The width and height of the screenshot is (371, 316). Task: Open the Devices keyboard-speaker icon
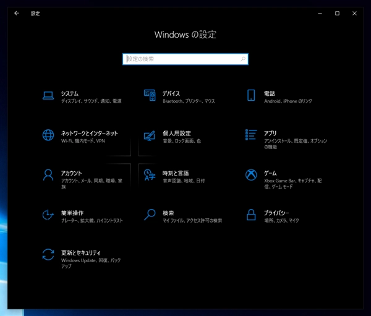pos(150,95)
